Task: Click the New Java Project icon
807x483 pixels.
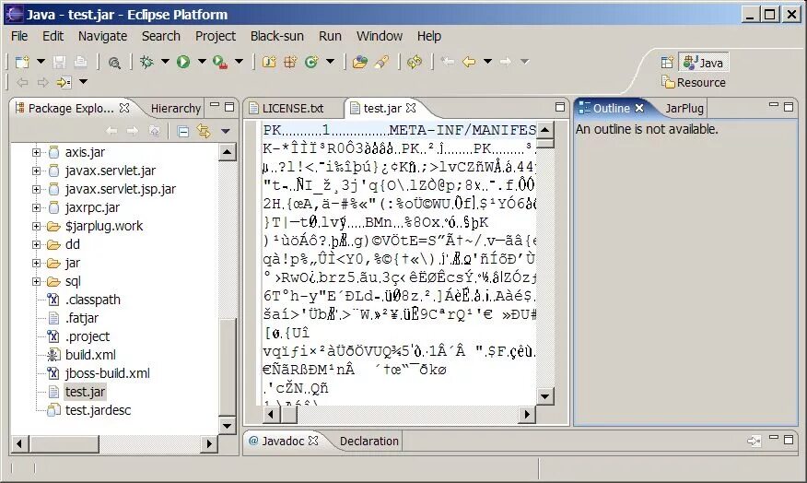Action: (269, 63)
